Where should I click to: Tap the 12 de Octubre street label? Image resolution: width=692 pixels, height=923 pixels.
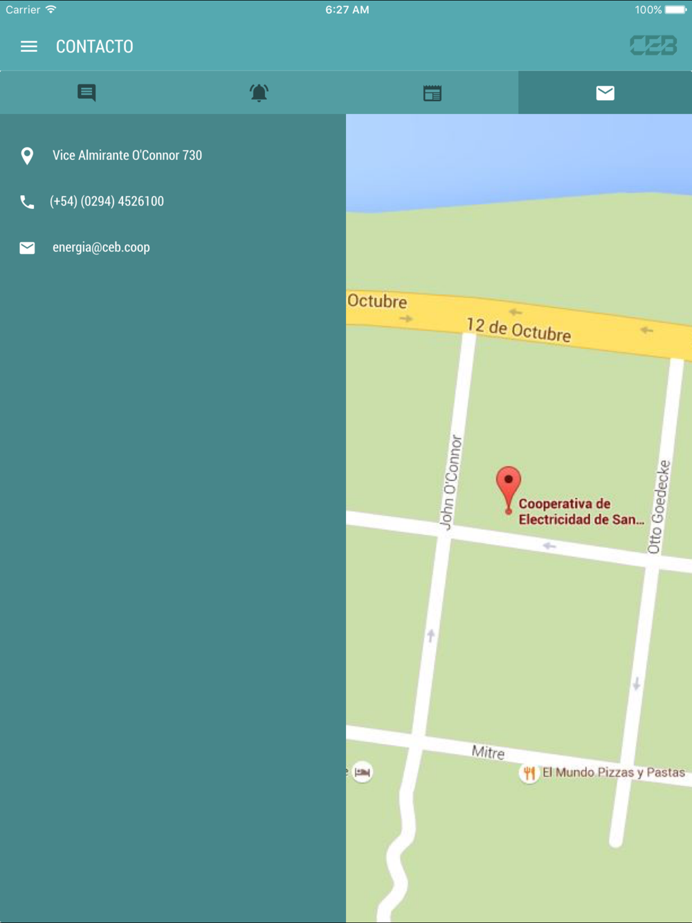click(x=518, y=330)
